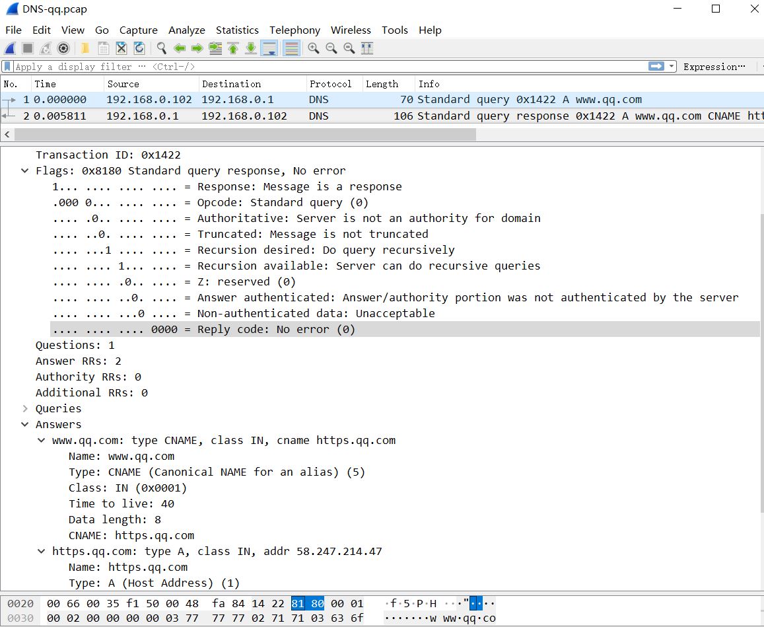
Task: Close this capture file
Action: (x=122, y=48)
